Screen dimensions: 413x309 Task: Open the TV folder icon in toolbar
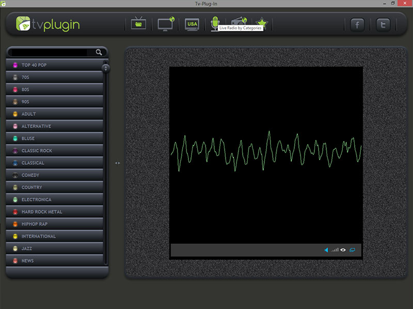[x=138, y=23]
